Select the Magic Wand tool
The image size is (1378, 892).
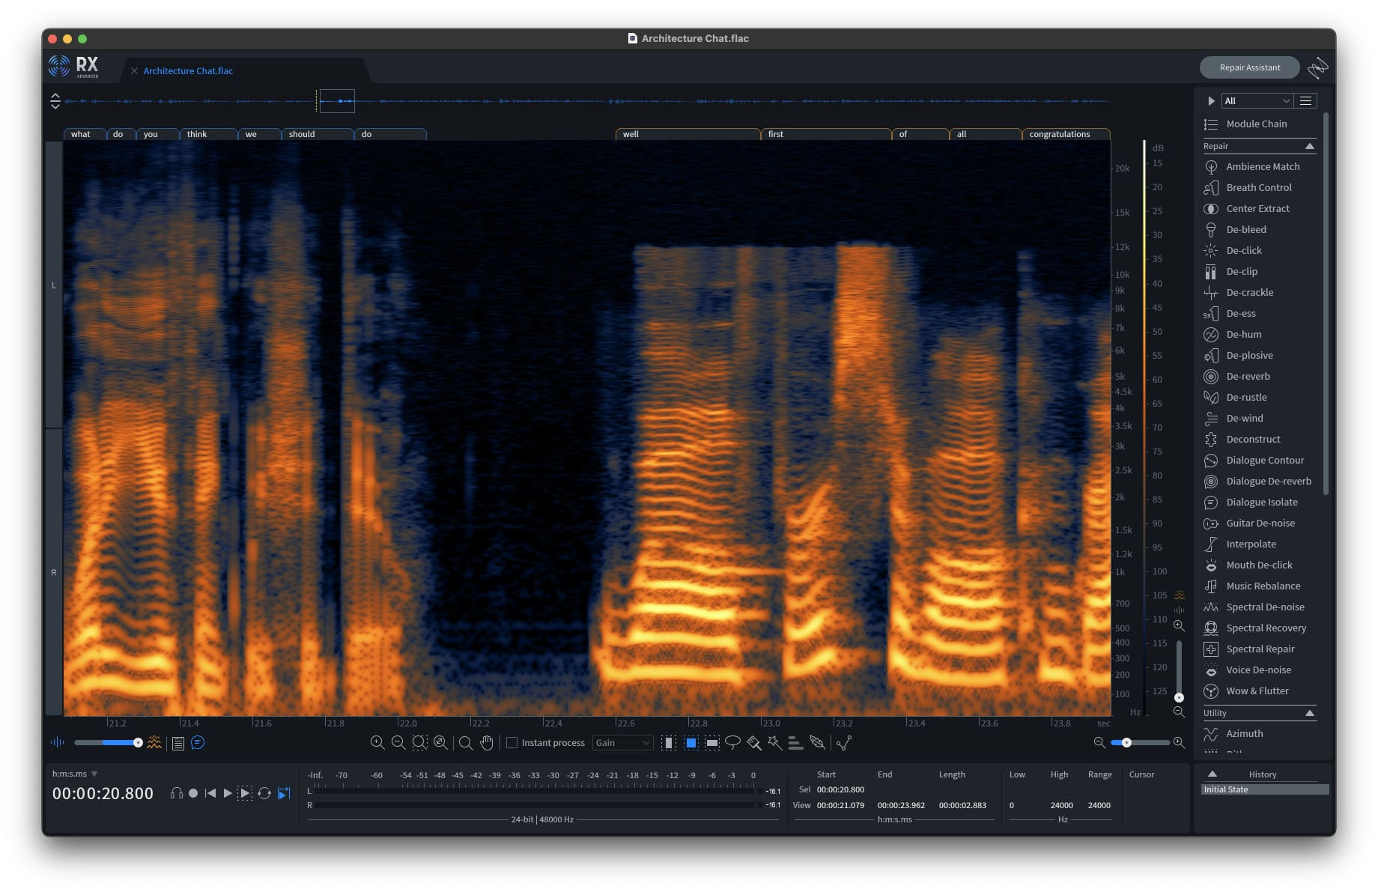[x=774, y=742]
